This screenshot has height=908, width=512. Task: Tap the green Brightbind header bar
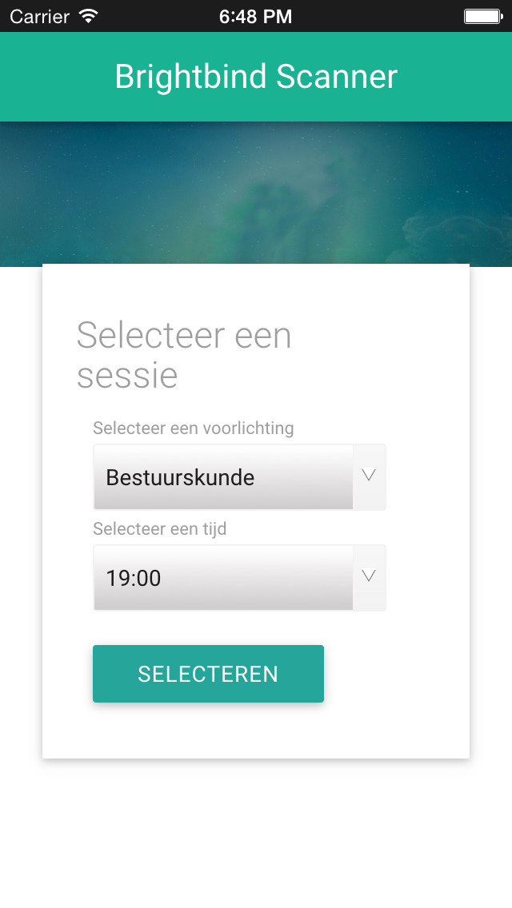(256, 77)
